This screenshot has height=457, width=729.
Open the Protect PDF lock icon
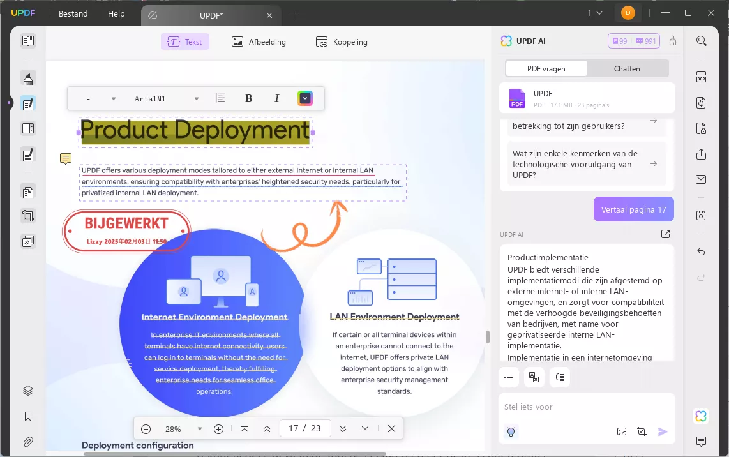(701, 128)
